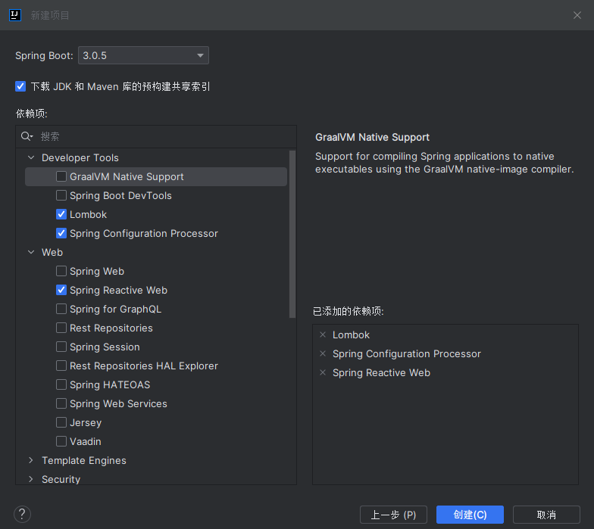This screenshot has width=594, height=529.
Task: Enable the Spring Web checkbox
Action: pos(61,271)
